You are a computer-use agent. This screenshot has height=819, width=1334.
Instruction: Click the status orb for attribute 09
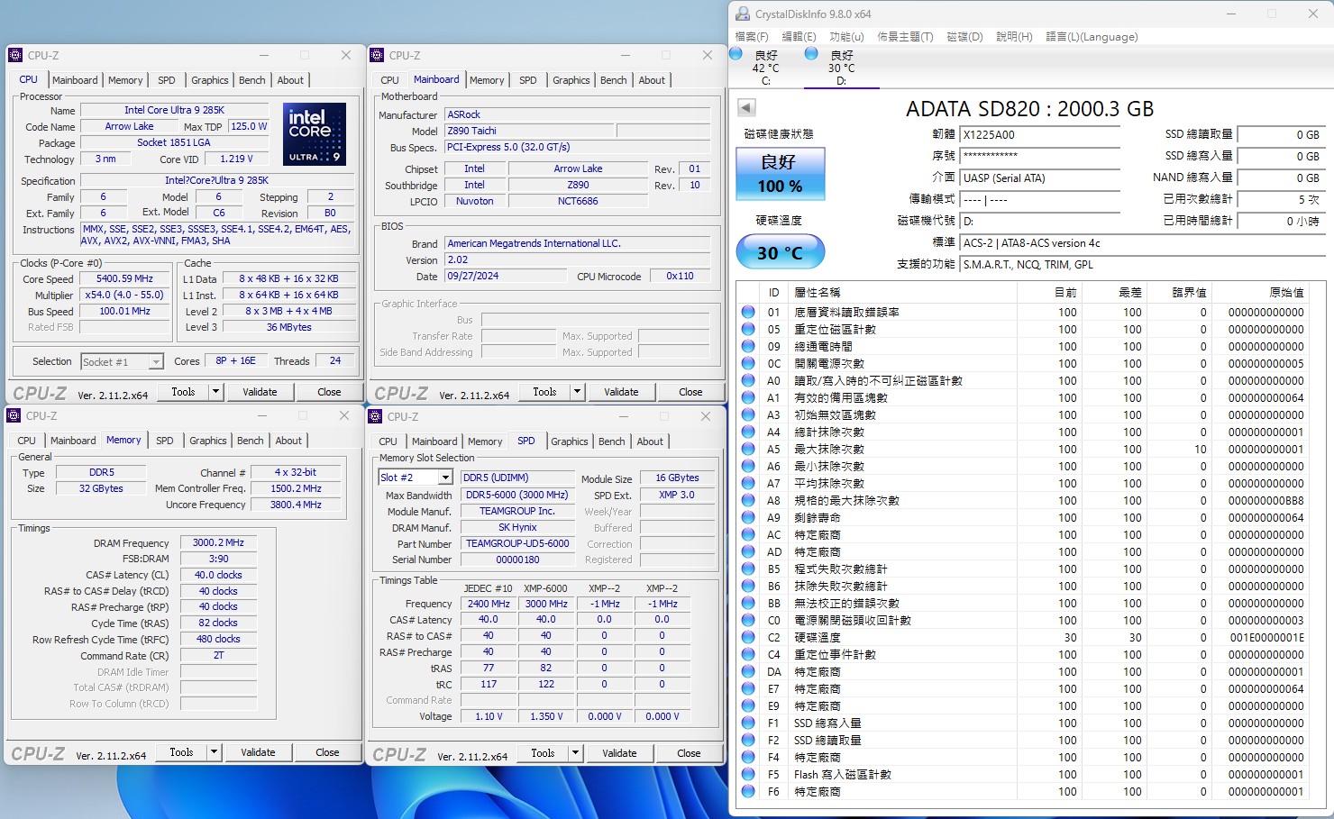point(748,346)
